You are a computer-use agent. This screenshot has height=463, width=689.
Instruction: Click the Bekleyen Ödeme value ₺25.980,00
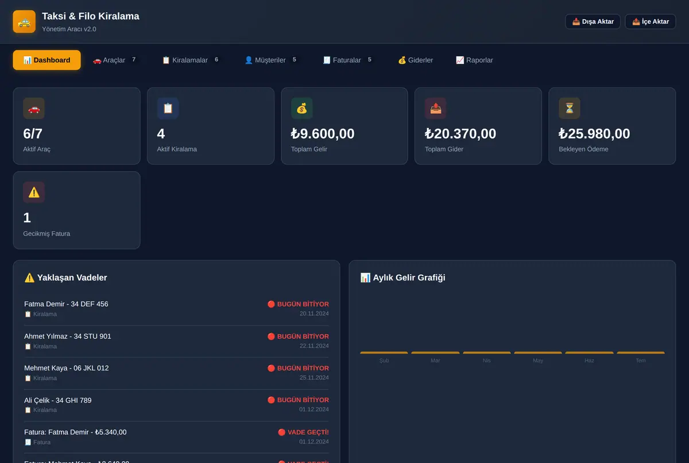point(594,134)
